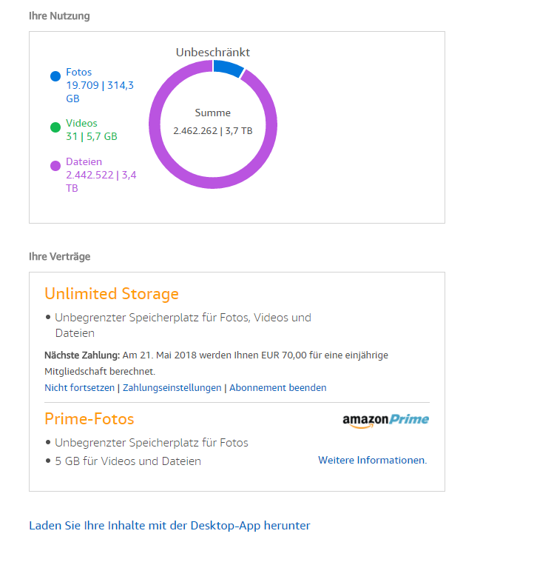
Task: Click the Ihre Verträge section heading
Action: click(x=59, y=257)
